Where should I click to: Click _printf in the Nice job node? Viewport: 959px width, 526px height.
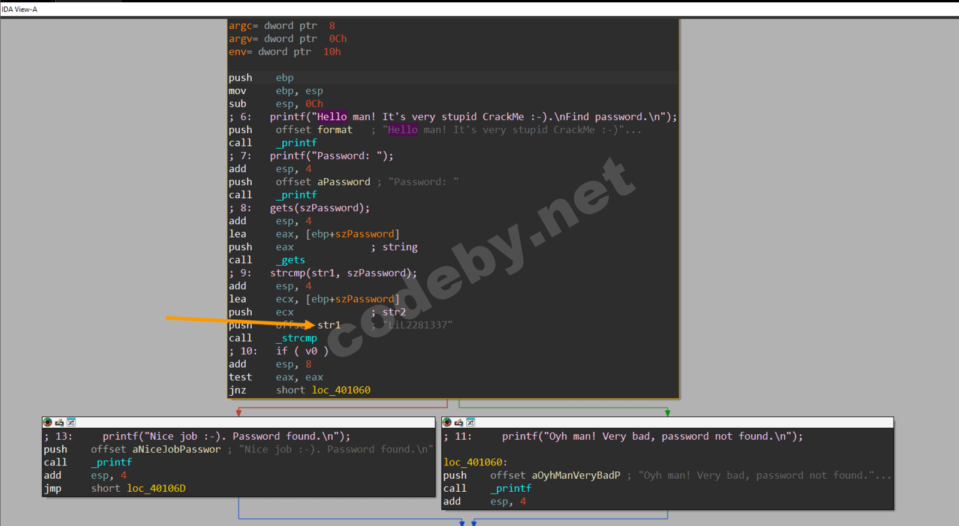(x=111, y=462)
